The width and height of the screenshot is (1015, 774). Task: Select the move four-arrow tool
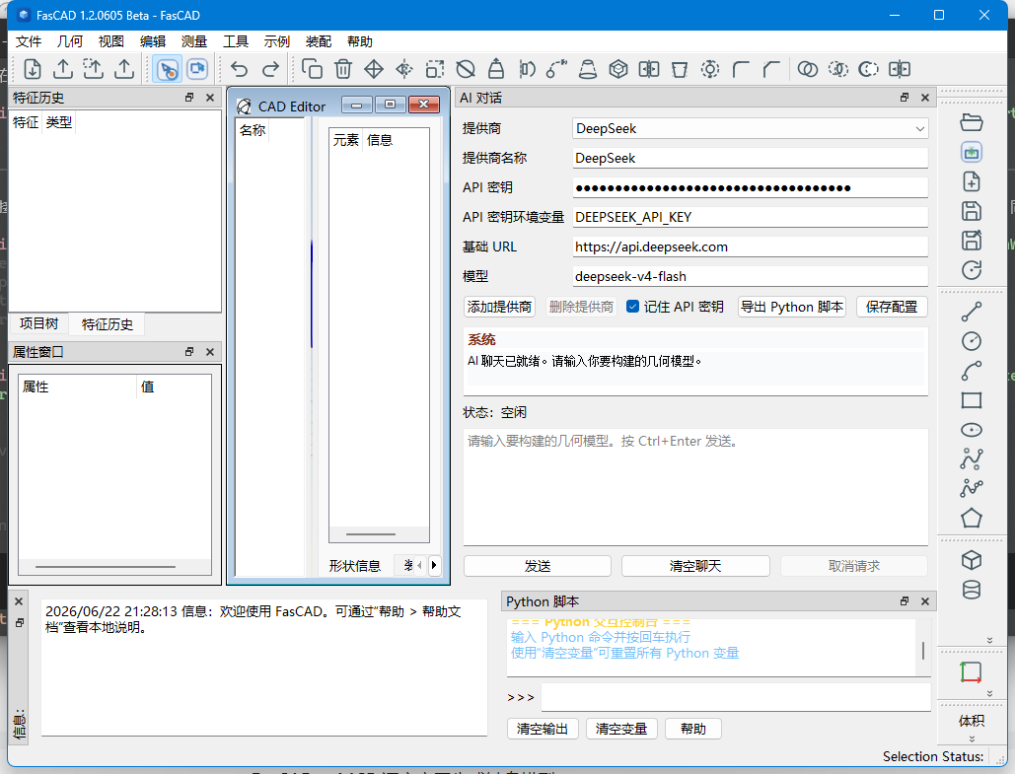click(x=374, y=69)
